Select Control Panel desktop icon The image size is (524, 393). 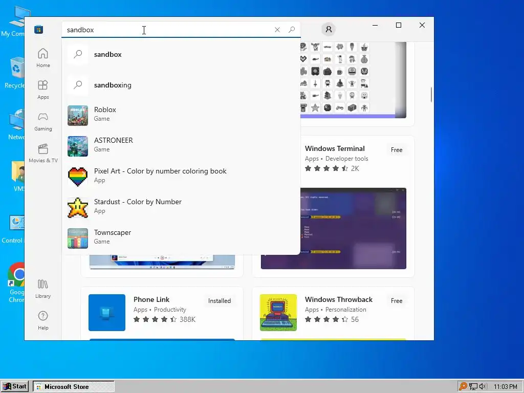pyautogui.click(x=13, y=230)
